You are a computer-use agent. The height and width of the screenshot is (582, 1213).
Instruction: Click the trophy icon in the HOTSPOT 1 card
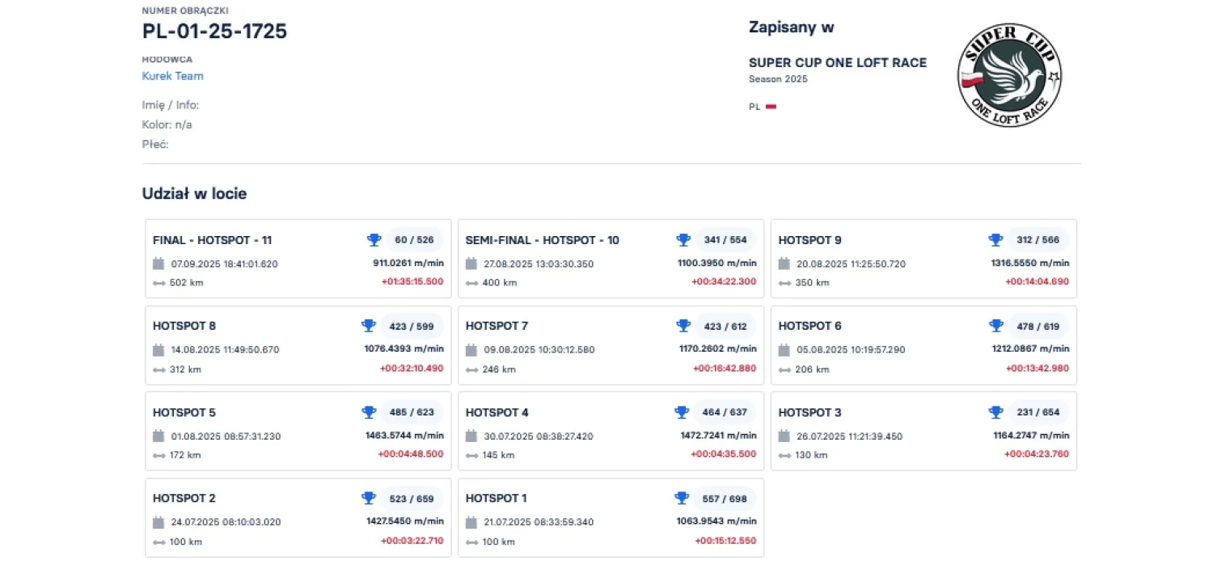pos(681,498)
